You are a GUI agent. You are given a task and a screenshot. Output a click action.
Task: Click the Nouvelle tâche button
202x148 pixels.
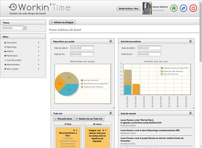click(x=64, y=119)
